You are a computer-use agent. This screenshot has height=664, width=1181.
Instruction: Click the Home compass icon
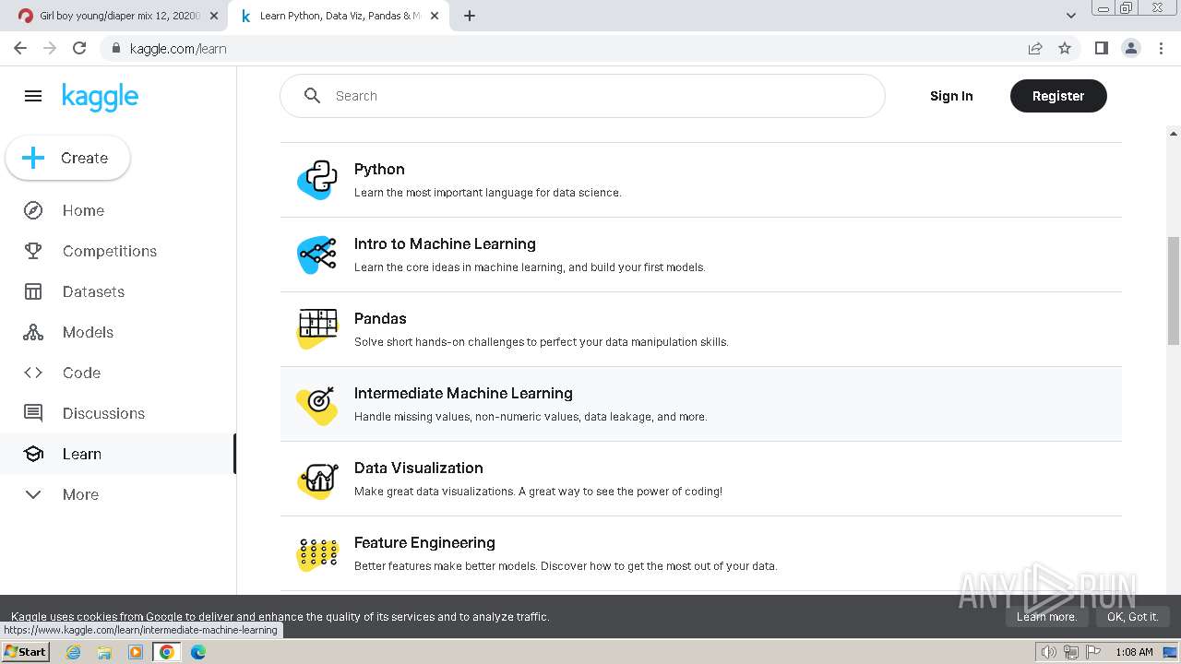[x=33, y=210]
